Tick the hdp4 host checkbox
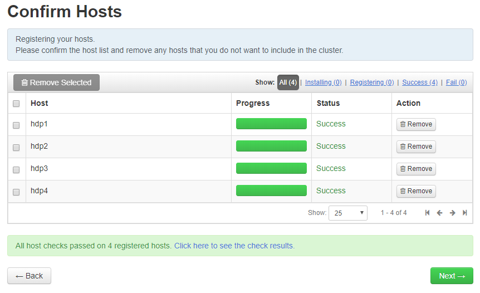 tap(16, 192)
